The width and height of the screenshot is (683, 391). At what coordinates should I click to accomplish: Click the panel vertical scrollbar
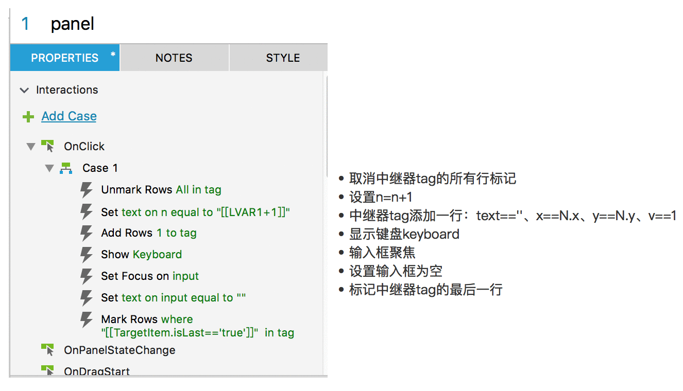[x=326, y=126]
